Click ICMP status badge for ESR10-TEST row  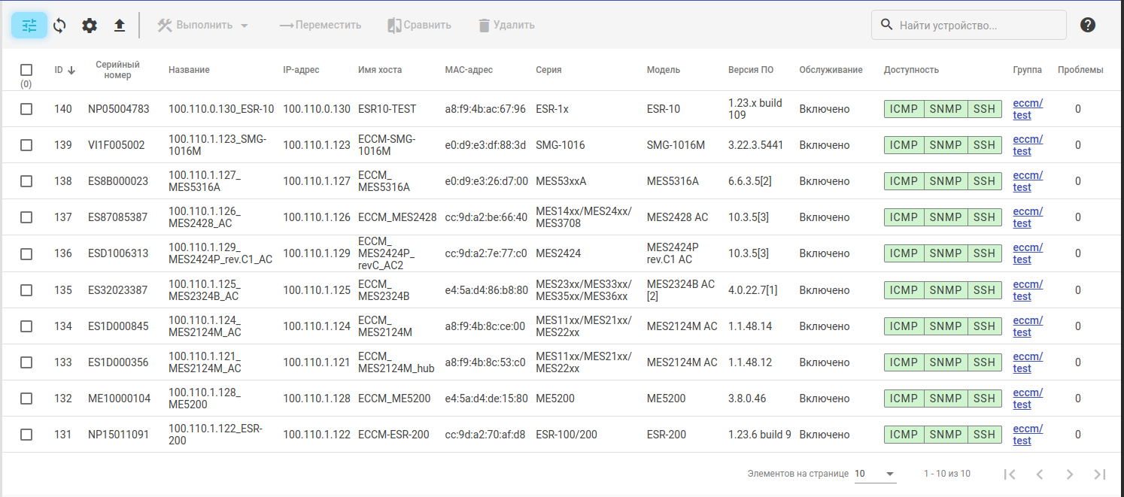904,109
